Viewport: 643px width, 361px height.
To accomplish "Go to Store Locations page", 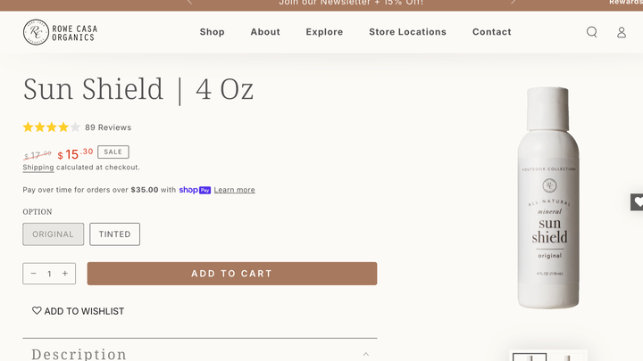I will pyautogui.click(x=407, y=32).
